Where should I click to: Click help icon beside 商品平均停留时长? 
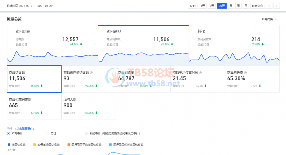200,72
